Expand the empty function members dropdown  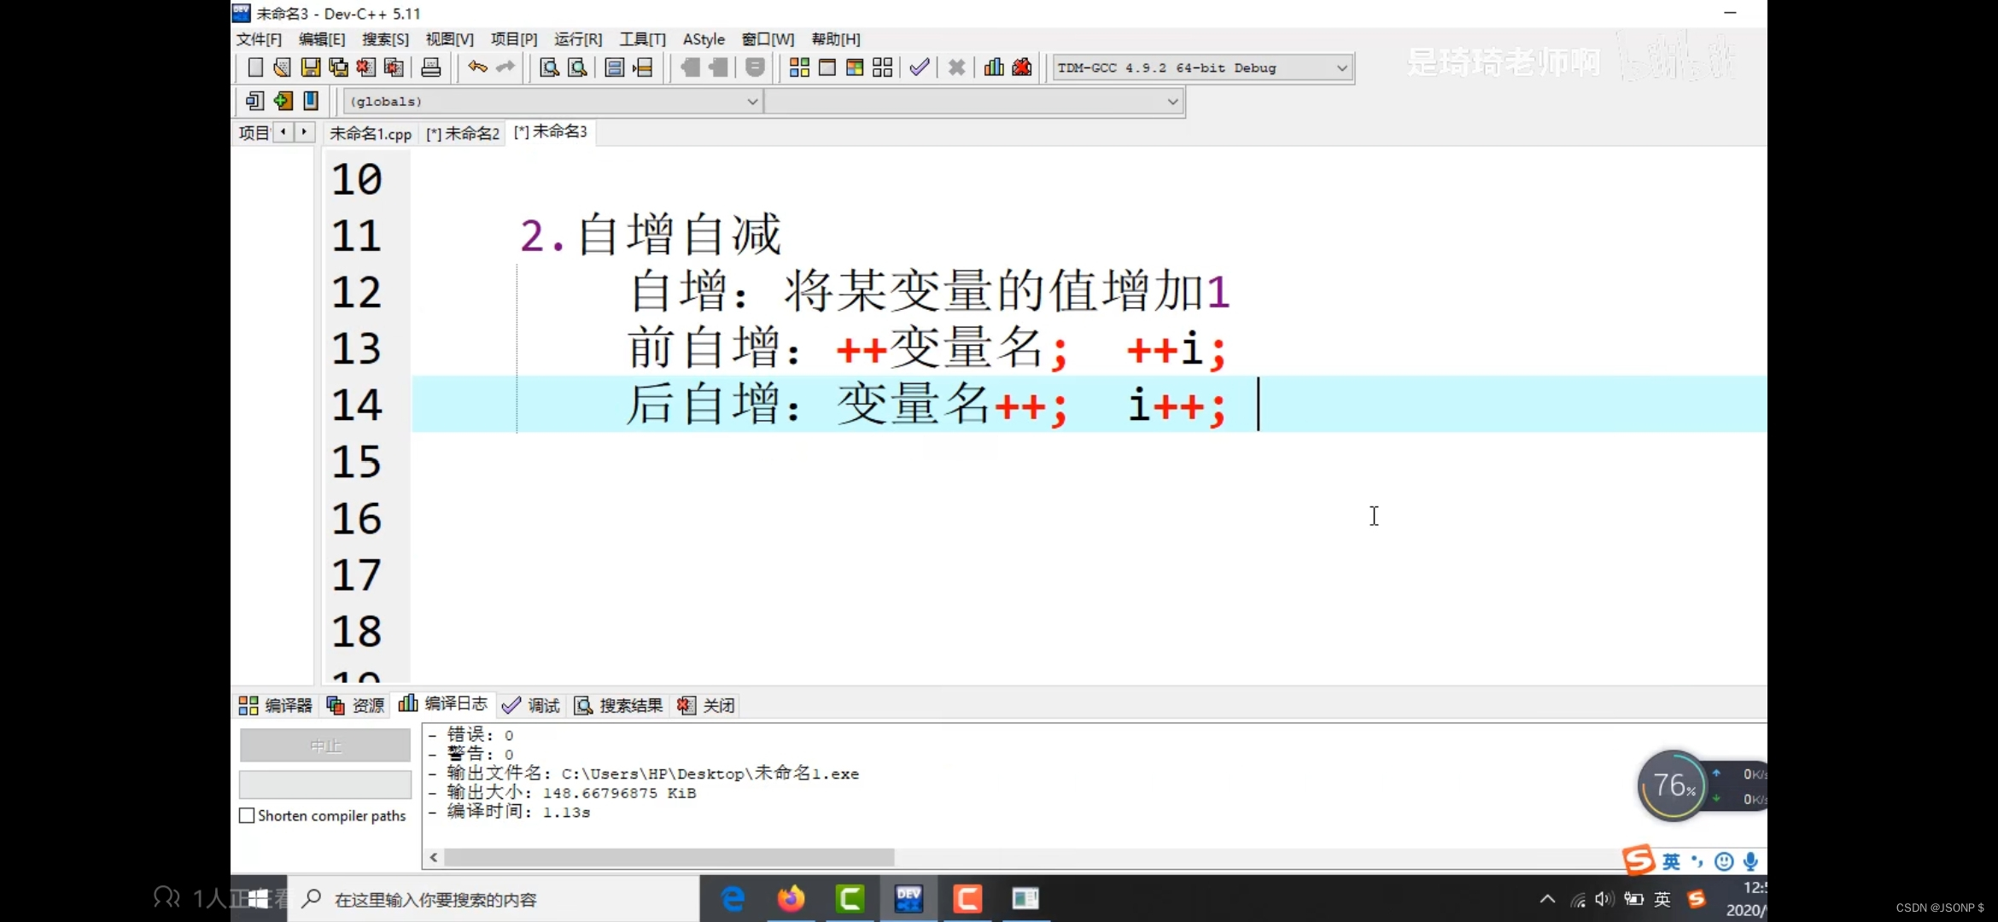click(x=1172, y=102)
